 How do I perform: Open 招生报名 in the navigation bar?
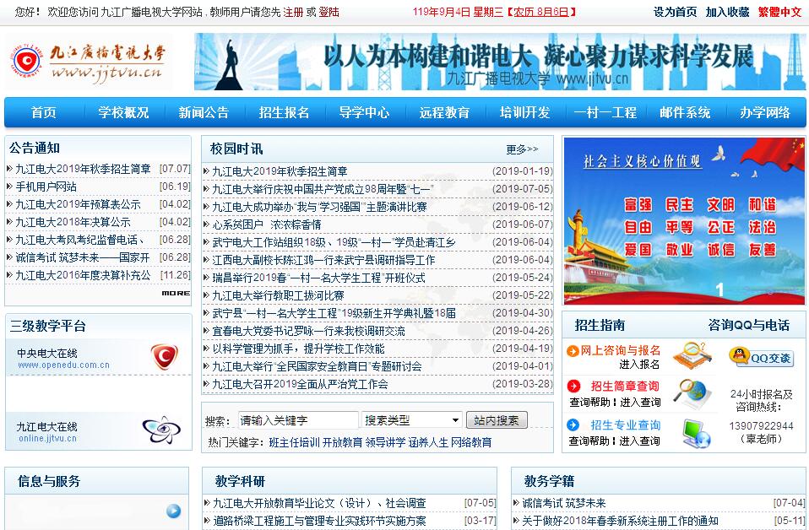point(284,113)
